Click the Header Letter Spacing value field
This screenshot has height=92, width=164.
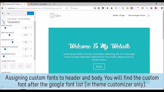[x=26, y=49]
